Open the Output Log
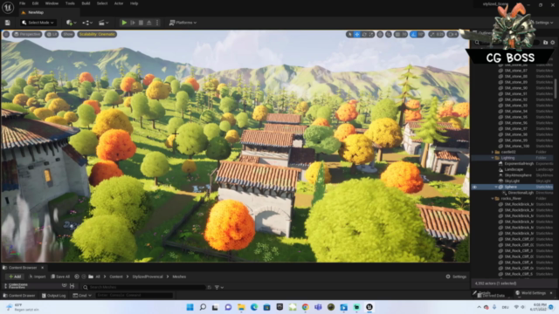Screen dimensions: 559x314 [54, 296]
